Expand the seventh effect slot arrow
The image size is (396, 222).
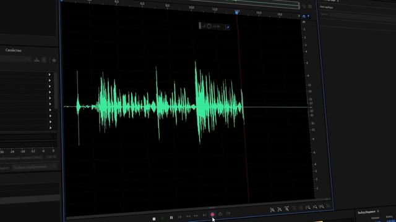pyautogui.click(x=50, y=110)
